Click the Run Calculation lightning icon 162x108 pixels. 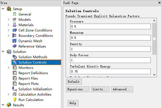point(15,100)
